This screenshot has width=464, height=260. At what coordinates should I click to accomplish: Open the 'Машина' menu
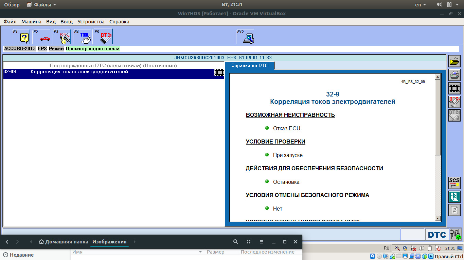(x=31, y=22)
